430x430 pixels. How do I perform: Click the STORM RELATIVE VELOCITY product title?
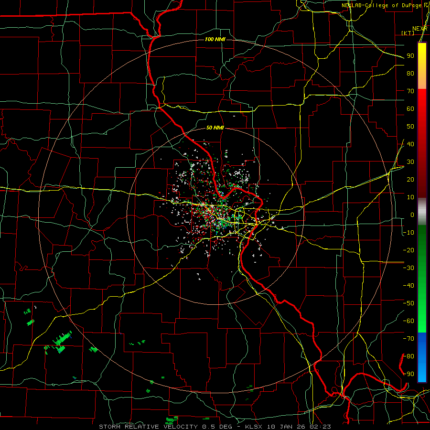[149, 427]
